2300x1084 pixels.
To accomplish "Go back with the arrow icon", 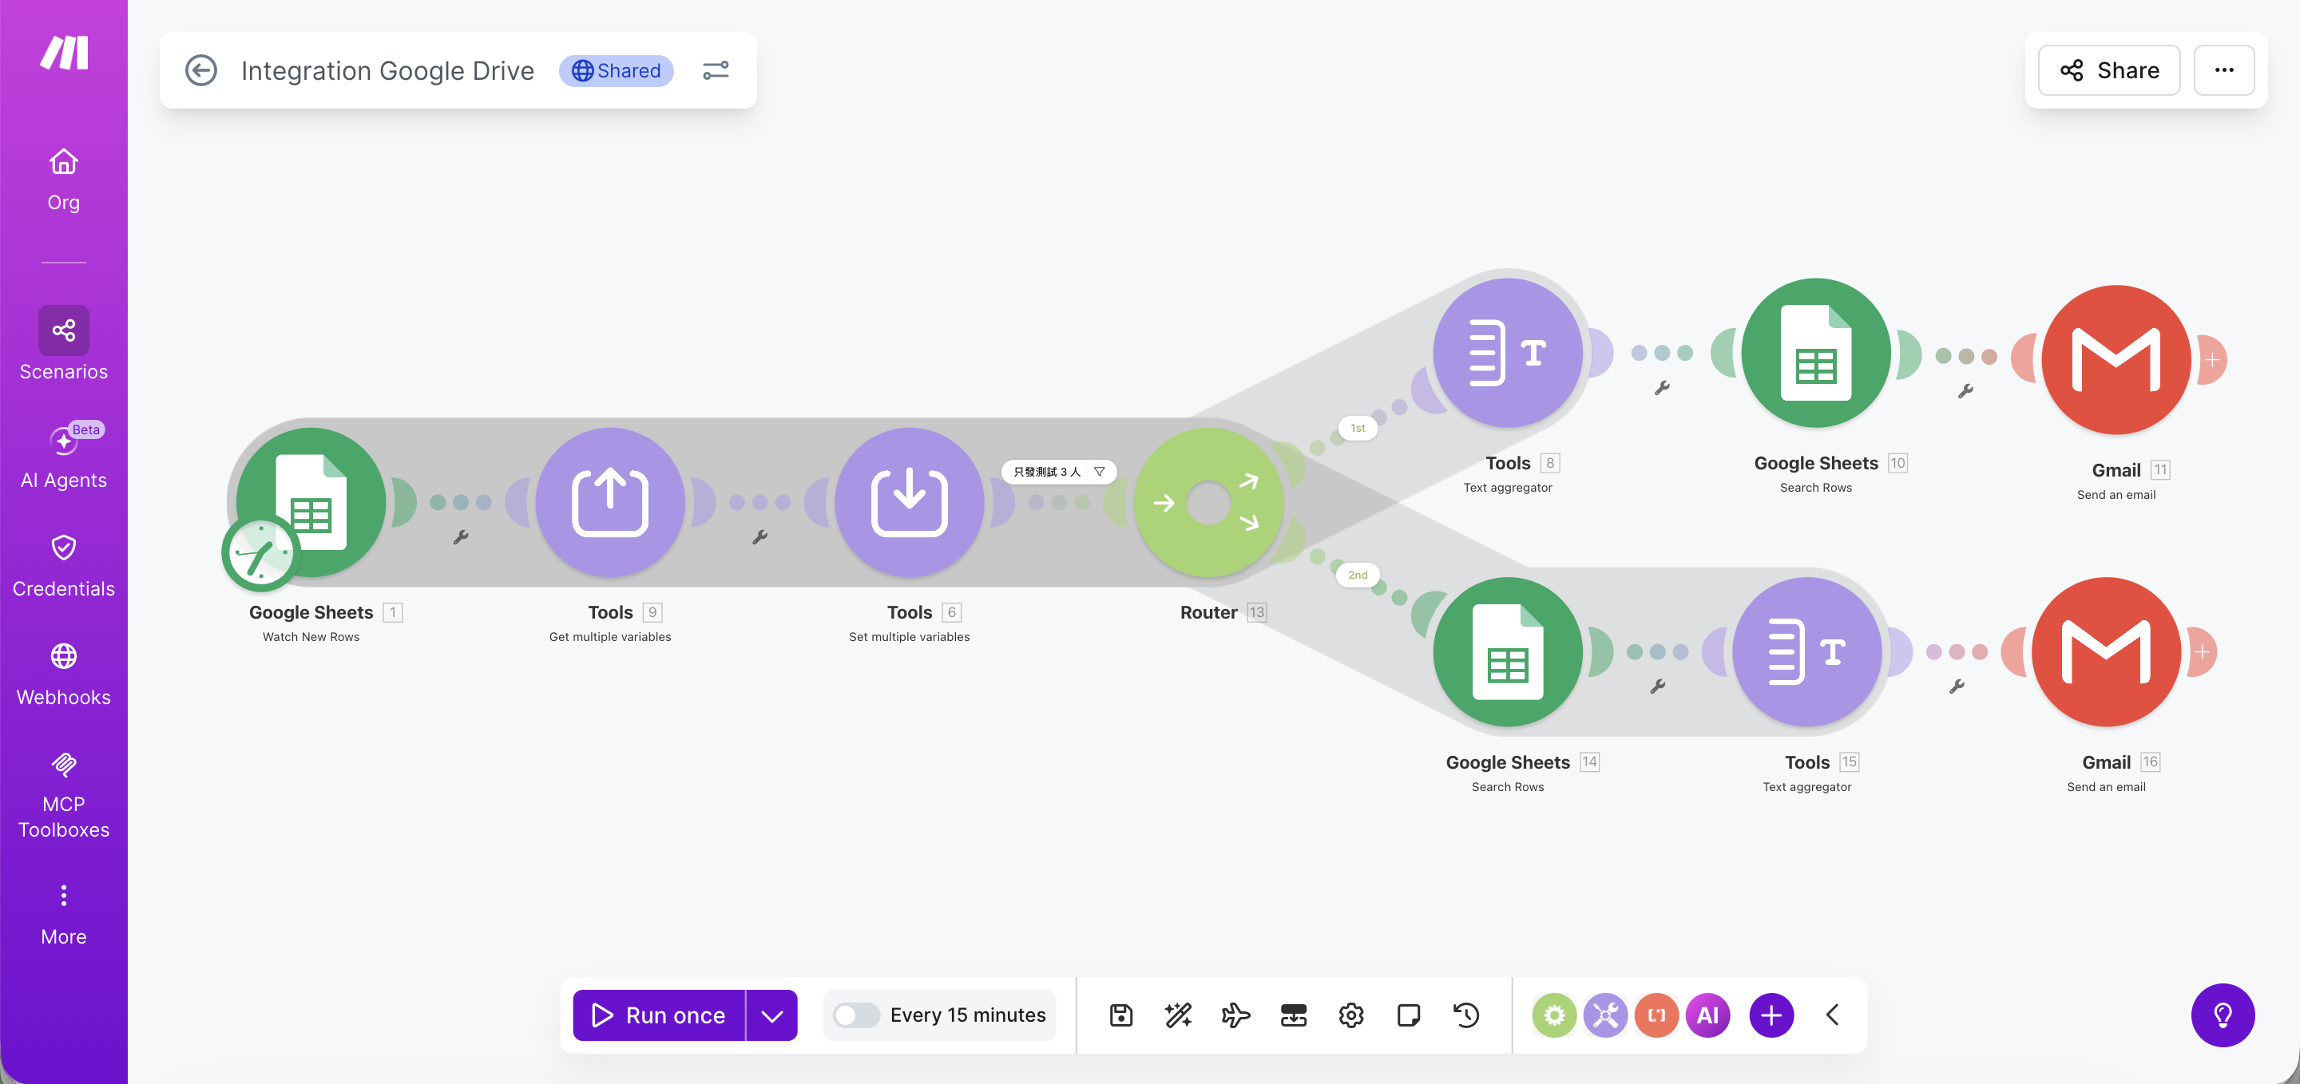I will 201,70.
